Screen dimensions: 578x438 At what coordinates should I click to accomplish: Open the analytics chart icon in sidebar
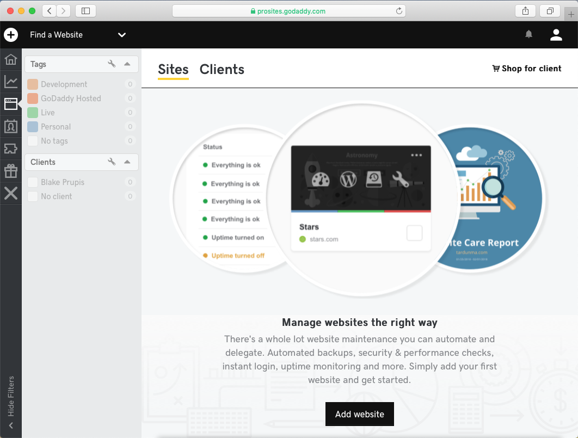tap(11, 82)
